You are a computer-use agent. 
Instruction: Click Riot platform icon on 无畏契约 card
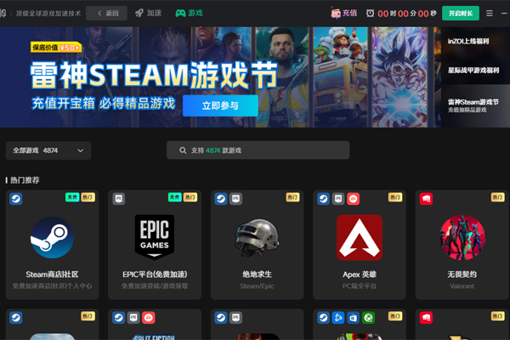click(426, 198)
